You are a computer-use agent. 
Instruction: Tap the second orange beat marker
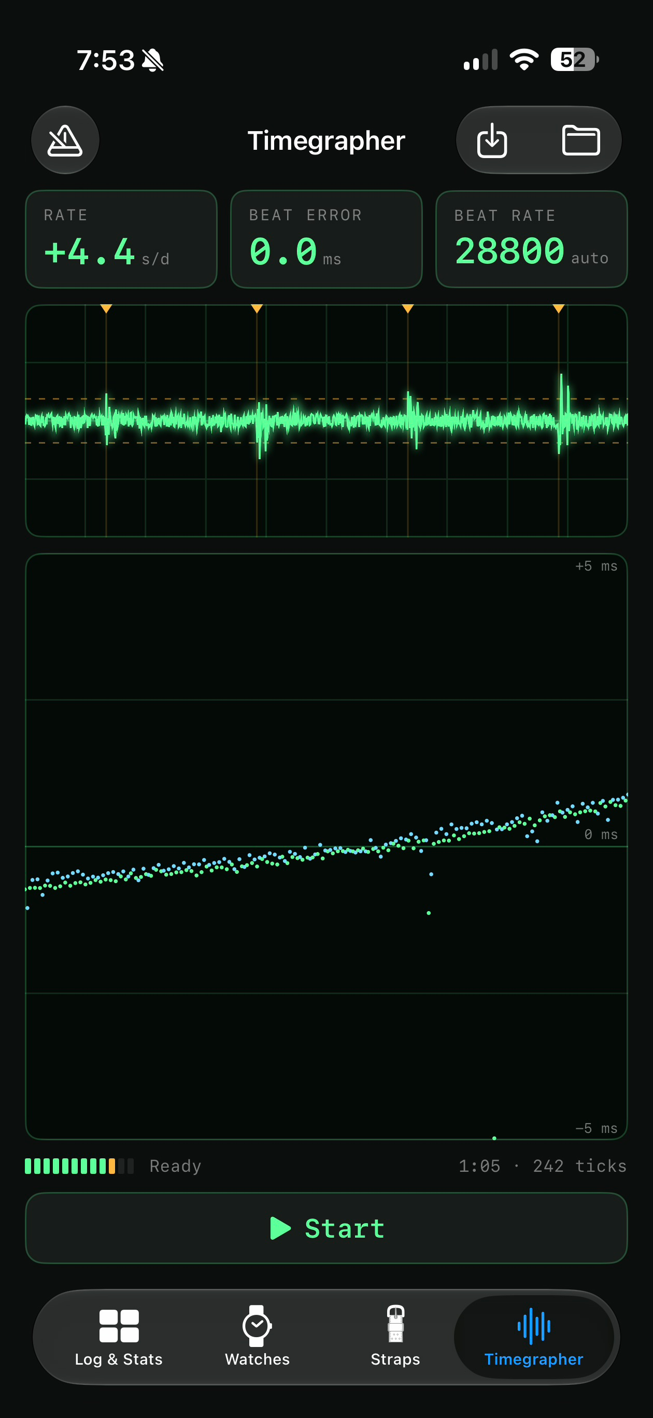coord(257,309)
